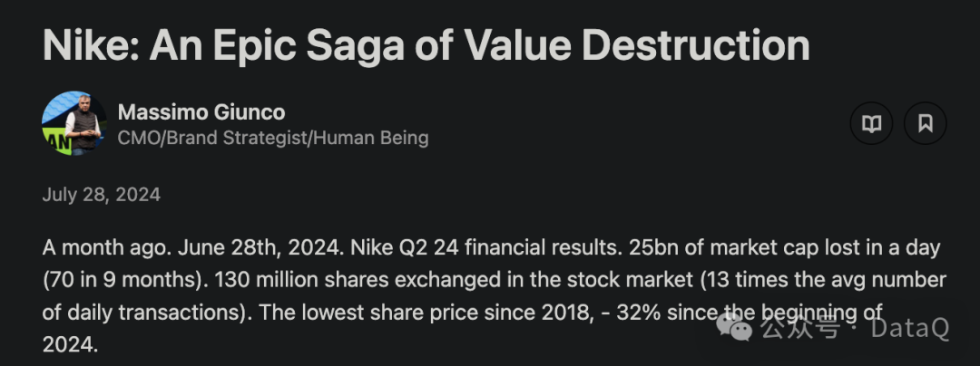Click "June 28th, 2024" in the paragraph
The width and height of the screenshot is (980, 366).
click(x=260, y=248)
